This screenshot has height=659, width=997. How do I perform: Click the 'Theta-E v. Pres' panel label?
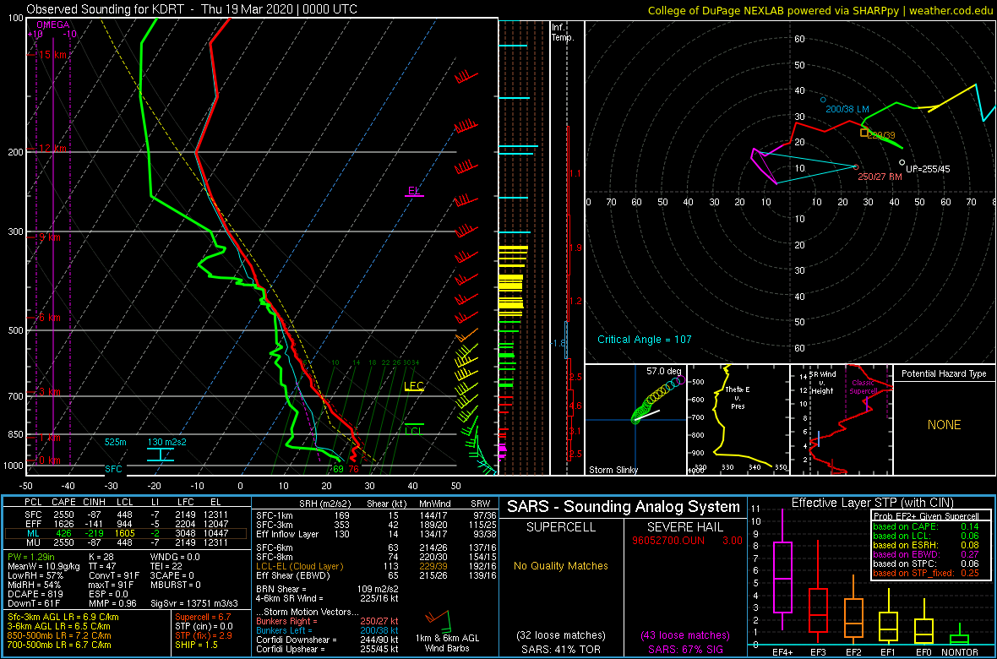click(738, 398)
